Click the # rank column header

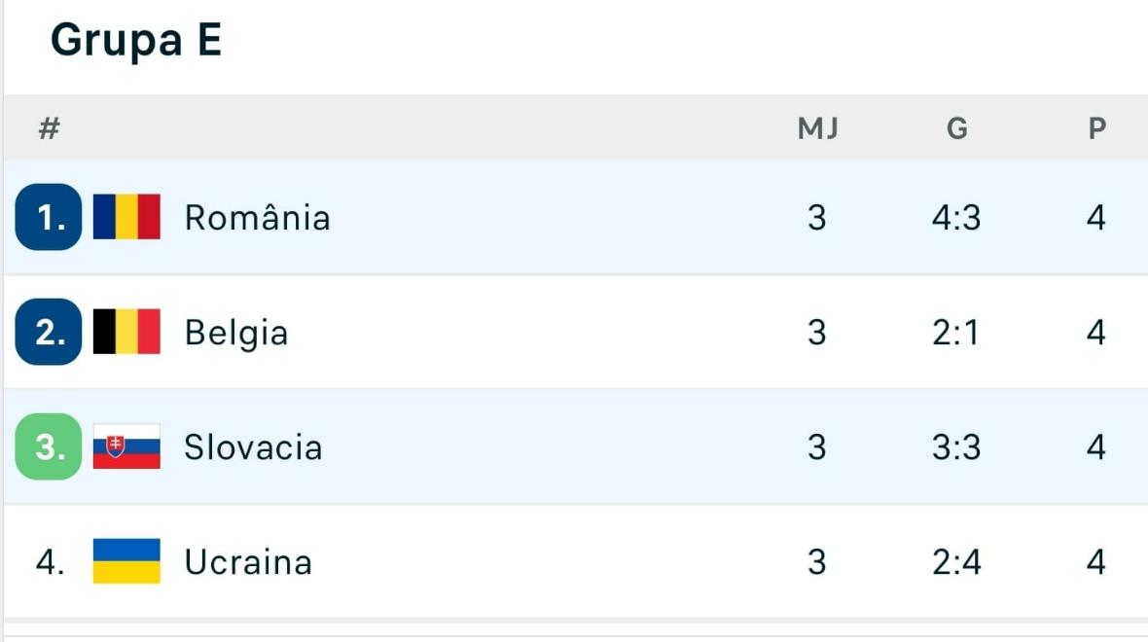coord(49,128)
